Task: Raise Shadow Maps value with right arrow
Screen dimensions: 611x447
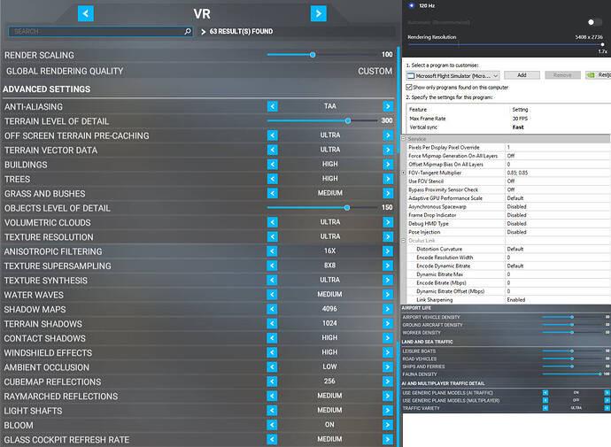Action: point(388,309)
